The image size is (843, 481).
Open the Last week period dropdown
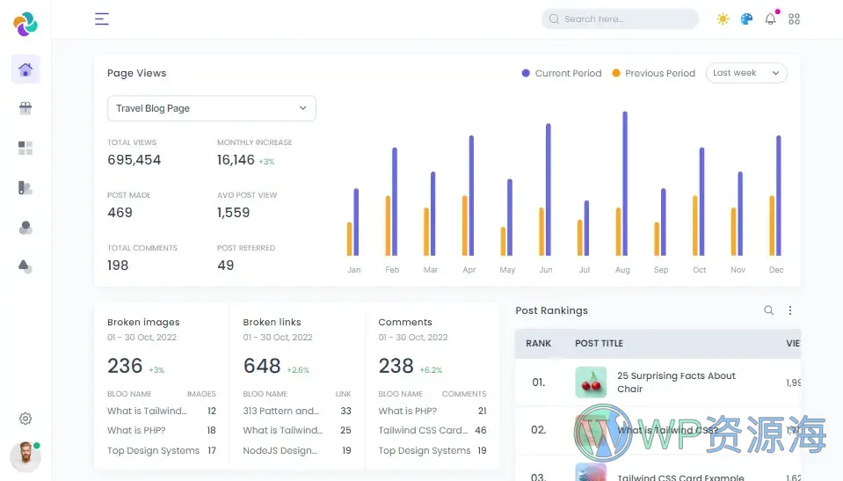[745, 73]
